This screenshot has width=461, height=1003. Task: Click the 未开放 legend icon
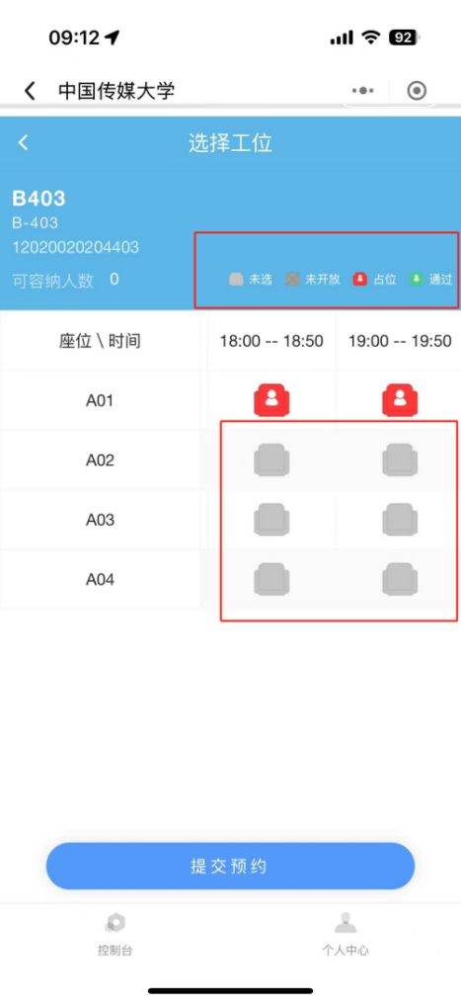tap(292, 280)
